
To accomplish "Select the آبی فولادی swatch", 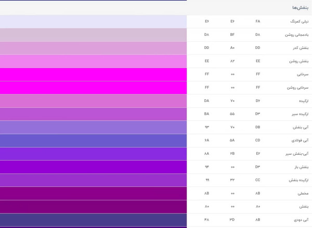I will coord(93,141).
